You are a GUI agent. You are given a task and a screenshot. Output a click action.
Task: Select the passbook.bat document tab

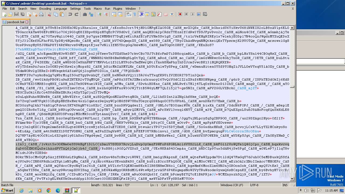[x=15, y=22]
